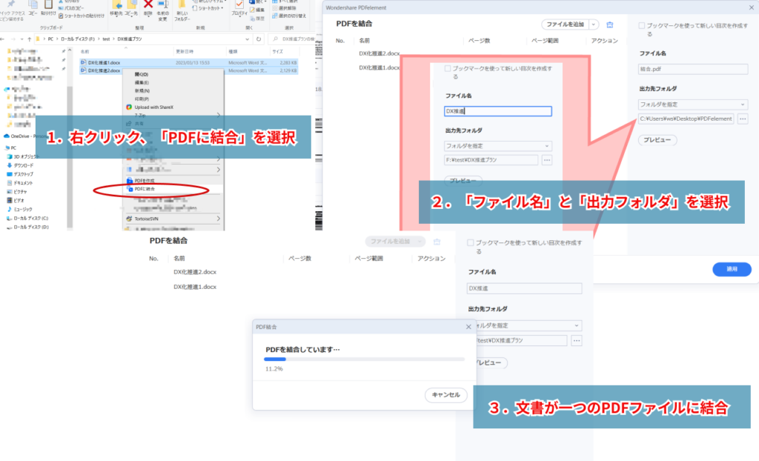759x461 pixels.
Task: Click the Word icon of DX化推進1.docx in Explorer
Action: (x=83, y=62)
